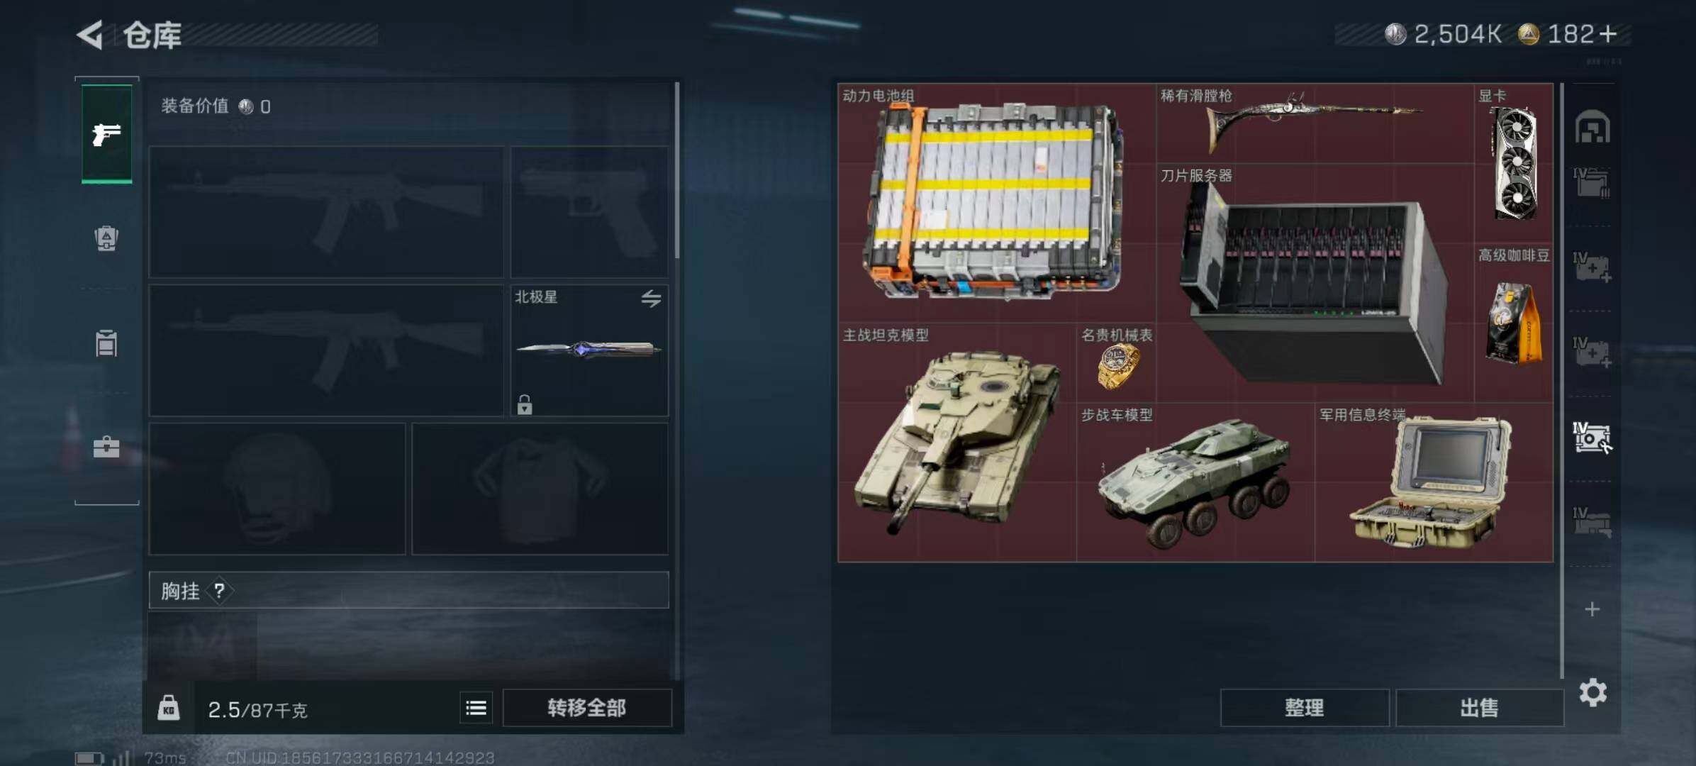The width and height of the screenshot is (1696, 766).
Task: Click the 整理 sort button
Action: tap(1305, 707)
